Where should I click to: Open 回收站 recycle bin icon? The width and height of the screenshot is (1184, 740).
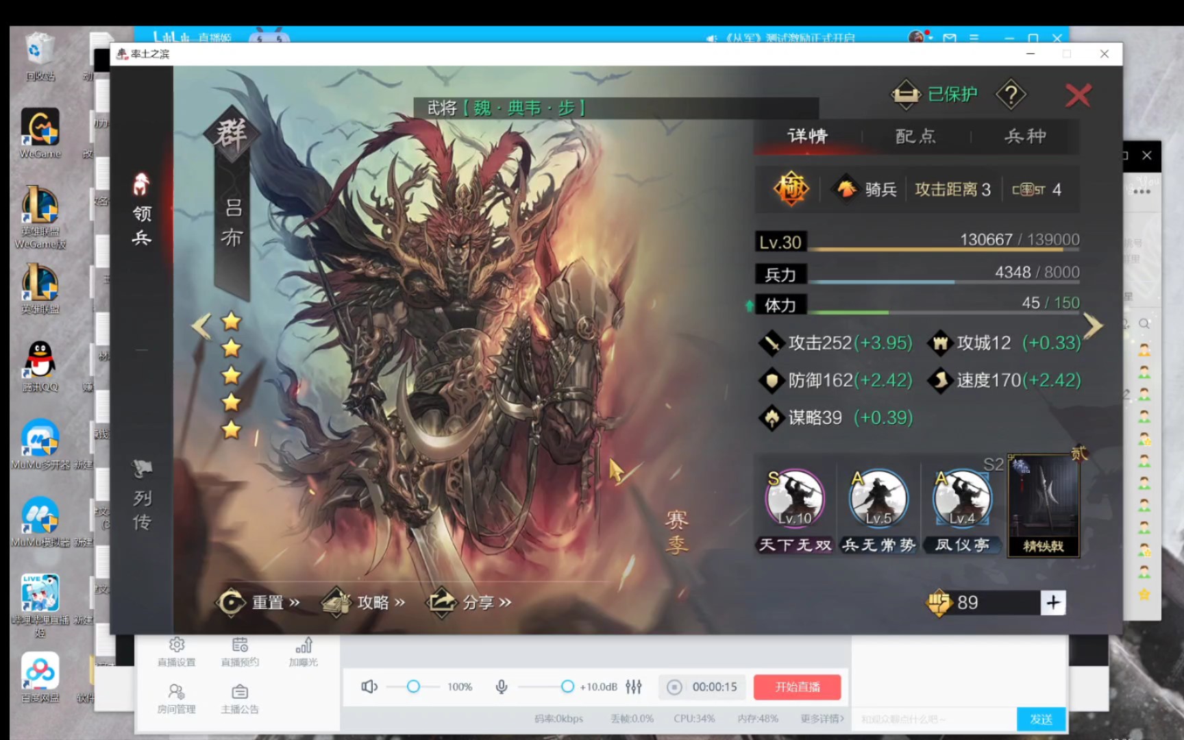tap(40, 56)
